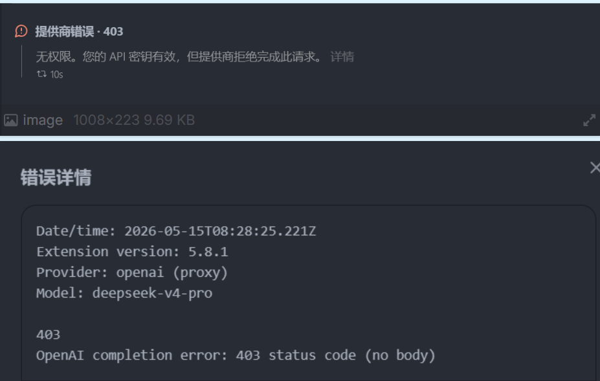Click the retry arrows icon beside 10s
The height and width of the screenshot is (381, 600).
(41, 74)
